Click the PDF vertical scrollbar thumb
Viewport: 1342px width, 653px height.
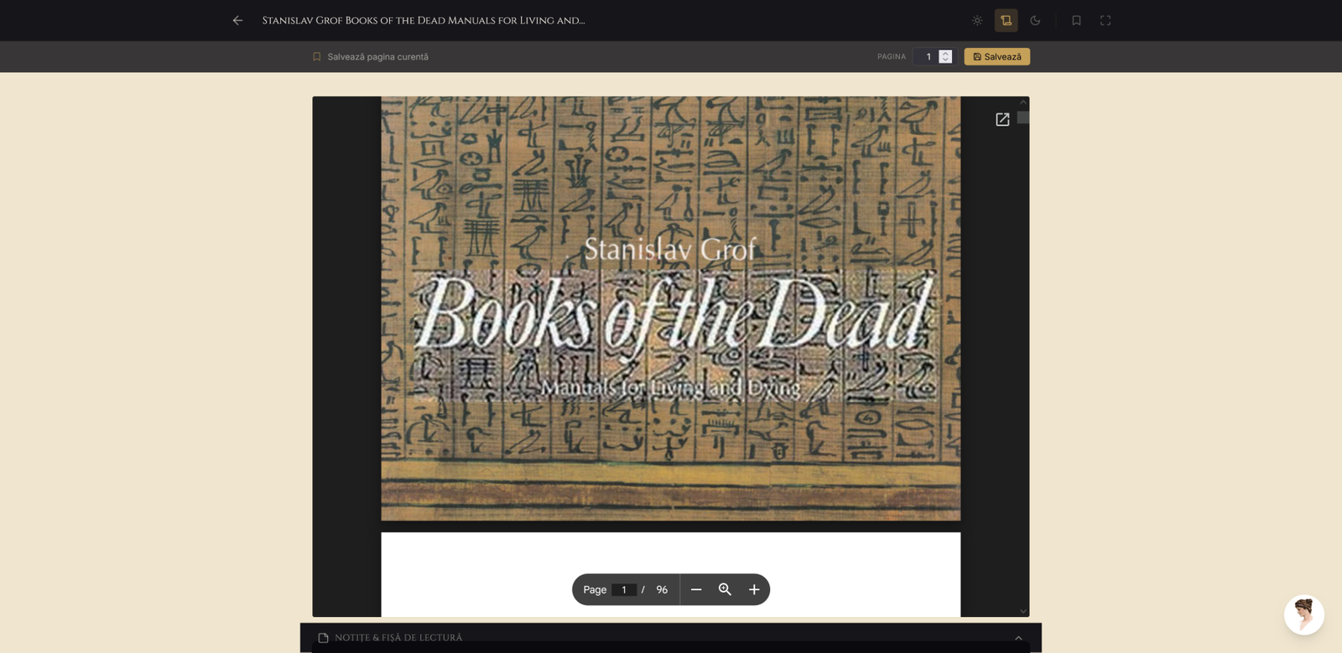click(1023, 117)
